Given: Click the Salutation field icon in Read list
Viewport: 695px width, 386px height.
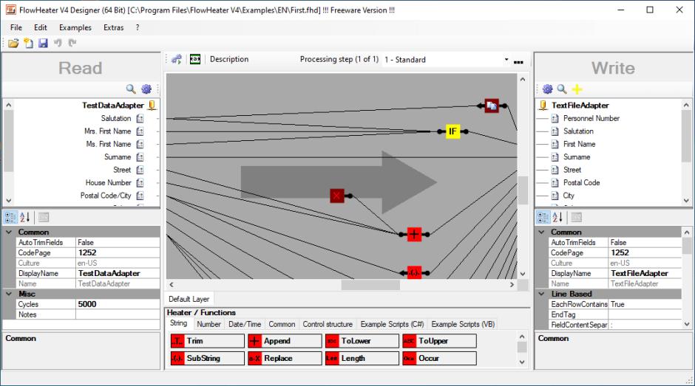Looking at the screenshot, I should [x=140, y=118].
